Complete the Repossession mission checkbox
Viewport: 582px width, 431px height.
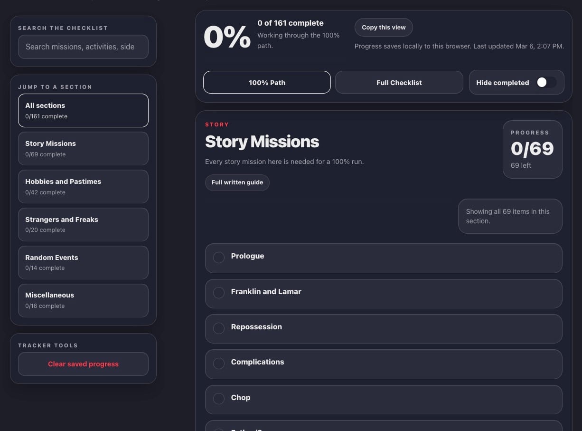[218, 328]
